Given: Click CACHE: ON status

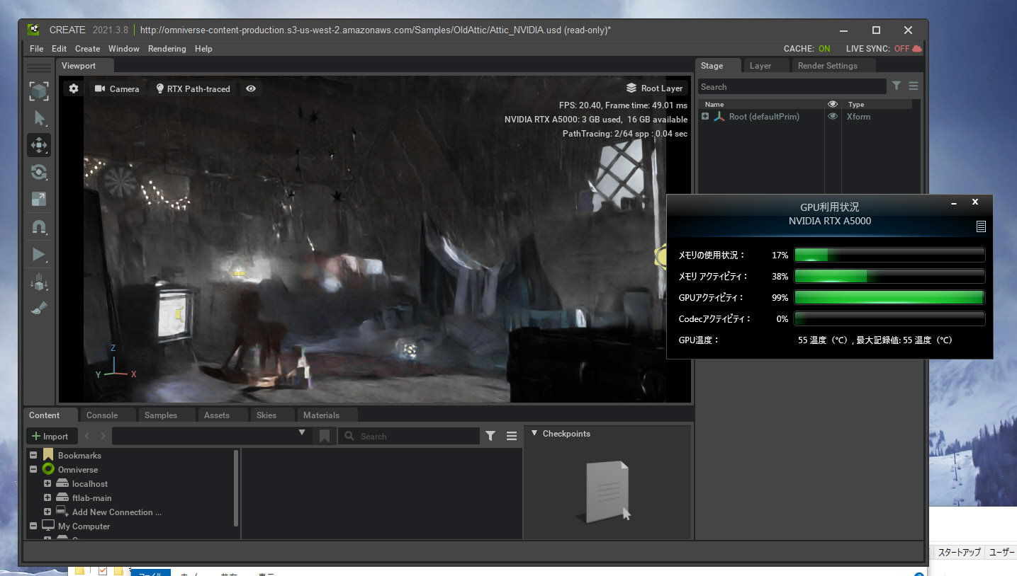Looking at the screenshot, I should click(x=807, y=49).
